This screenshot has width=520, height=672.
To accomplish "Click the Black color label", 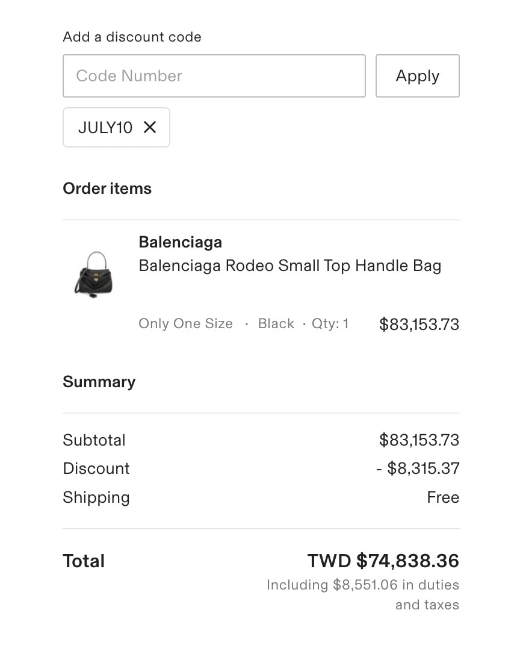I will [x=276, y=323].
